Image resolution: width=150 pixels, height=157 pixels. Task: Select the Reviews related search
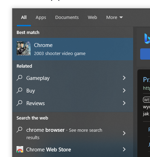(73, 103)
